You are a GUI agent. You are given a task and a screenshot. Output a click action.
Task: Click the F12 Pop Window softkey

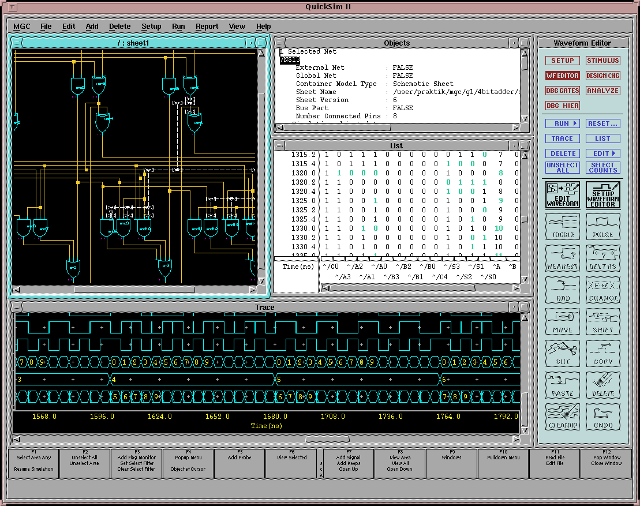click(x=607, y=463)
